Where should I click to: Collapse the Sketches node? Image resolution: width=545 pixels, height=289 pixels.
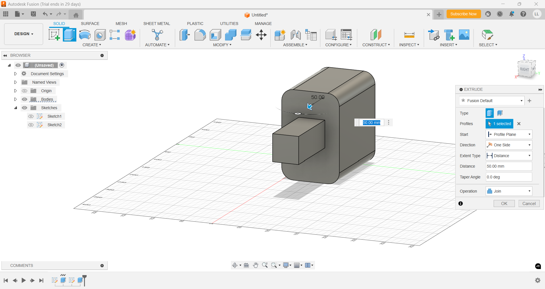(x=16, y=108)
